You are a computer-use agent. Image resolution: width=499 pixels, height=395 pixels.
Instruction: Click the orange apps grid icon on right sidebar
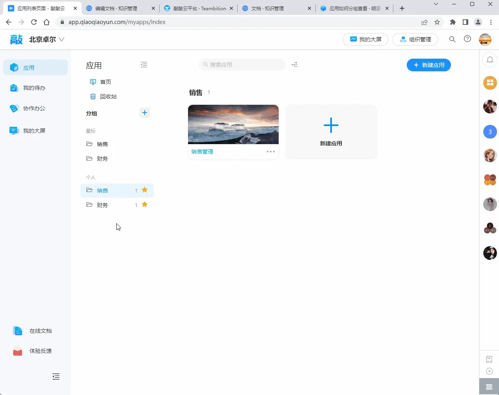[490, 83]
